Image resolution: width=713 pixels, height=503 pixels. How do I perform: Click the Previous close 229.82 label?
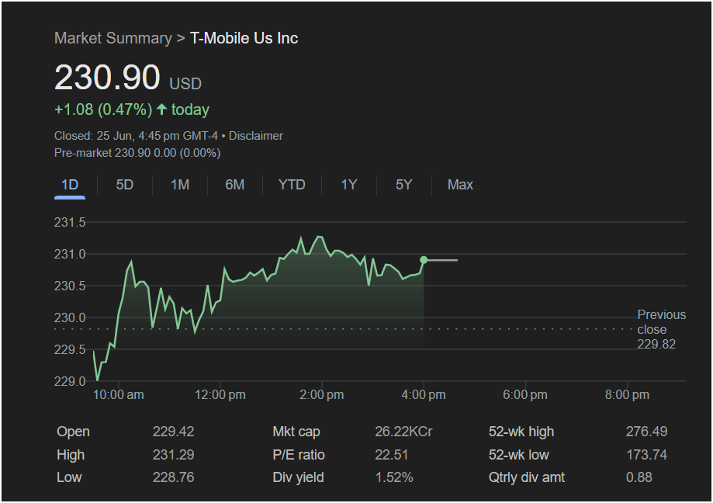(662, 329)
